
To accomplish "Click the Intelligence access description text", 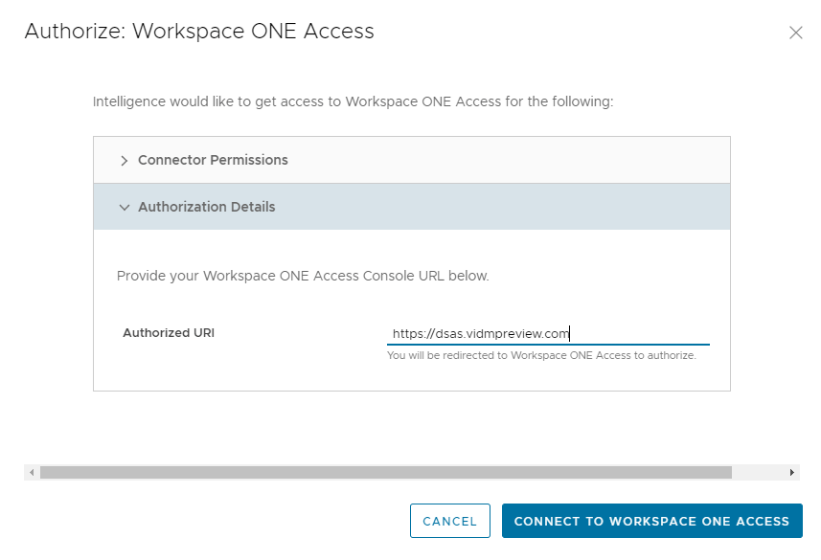I will [x=353, y=101].
